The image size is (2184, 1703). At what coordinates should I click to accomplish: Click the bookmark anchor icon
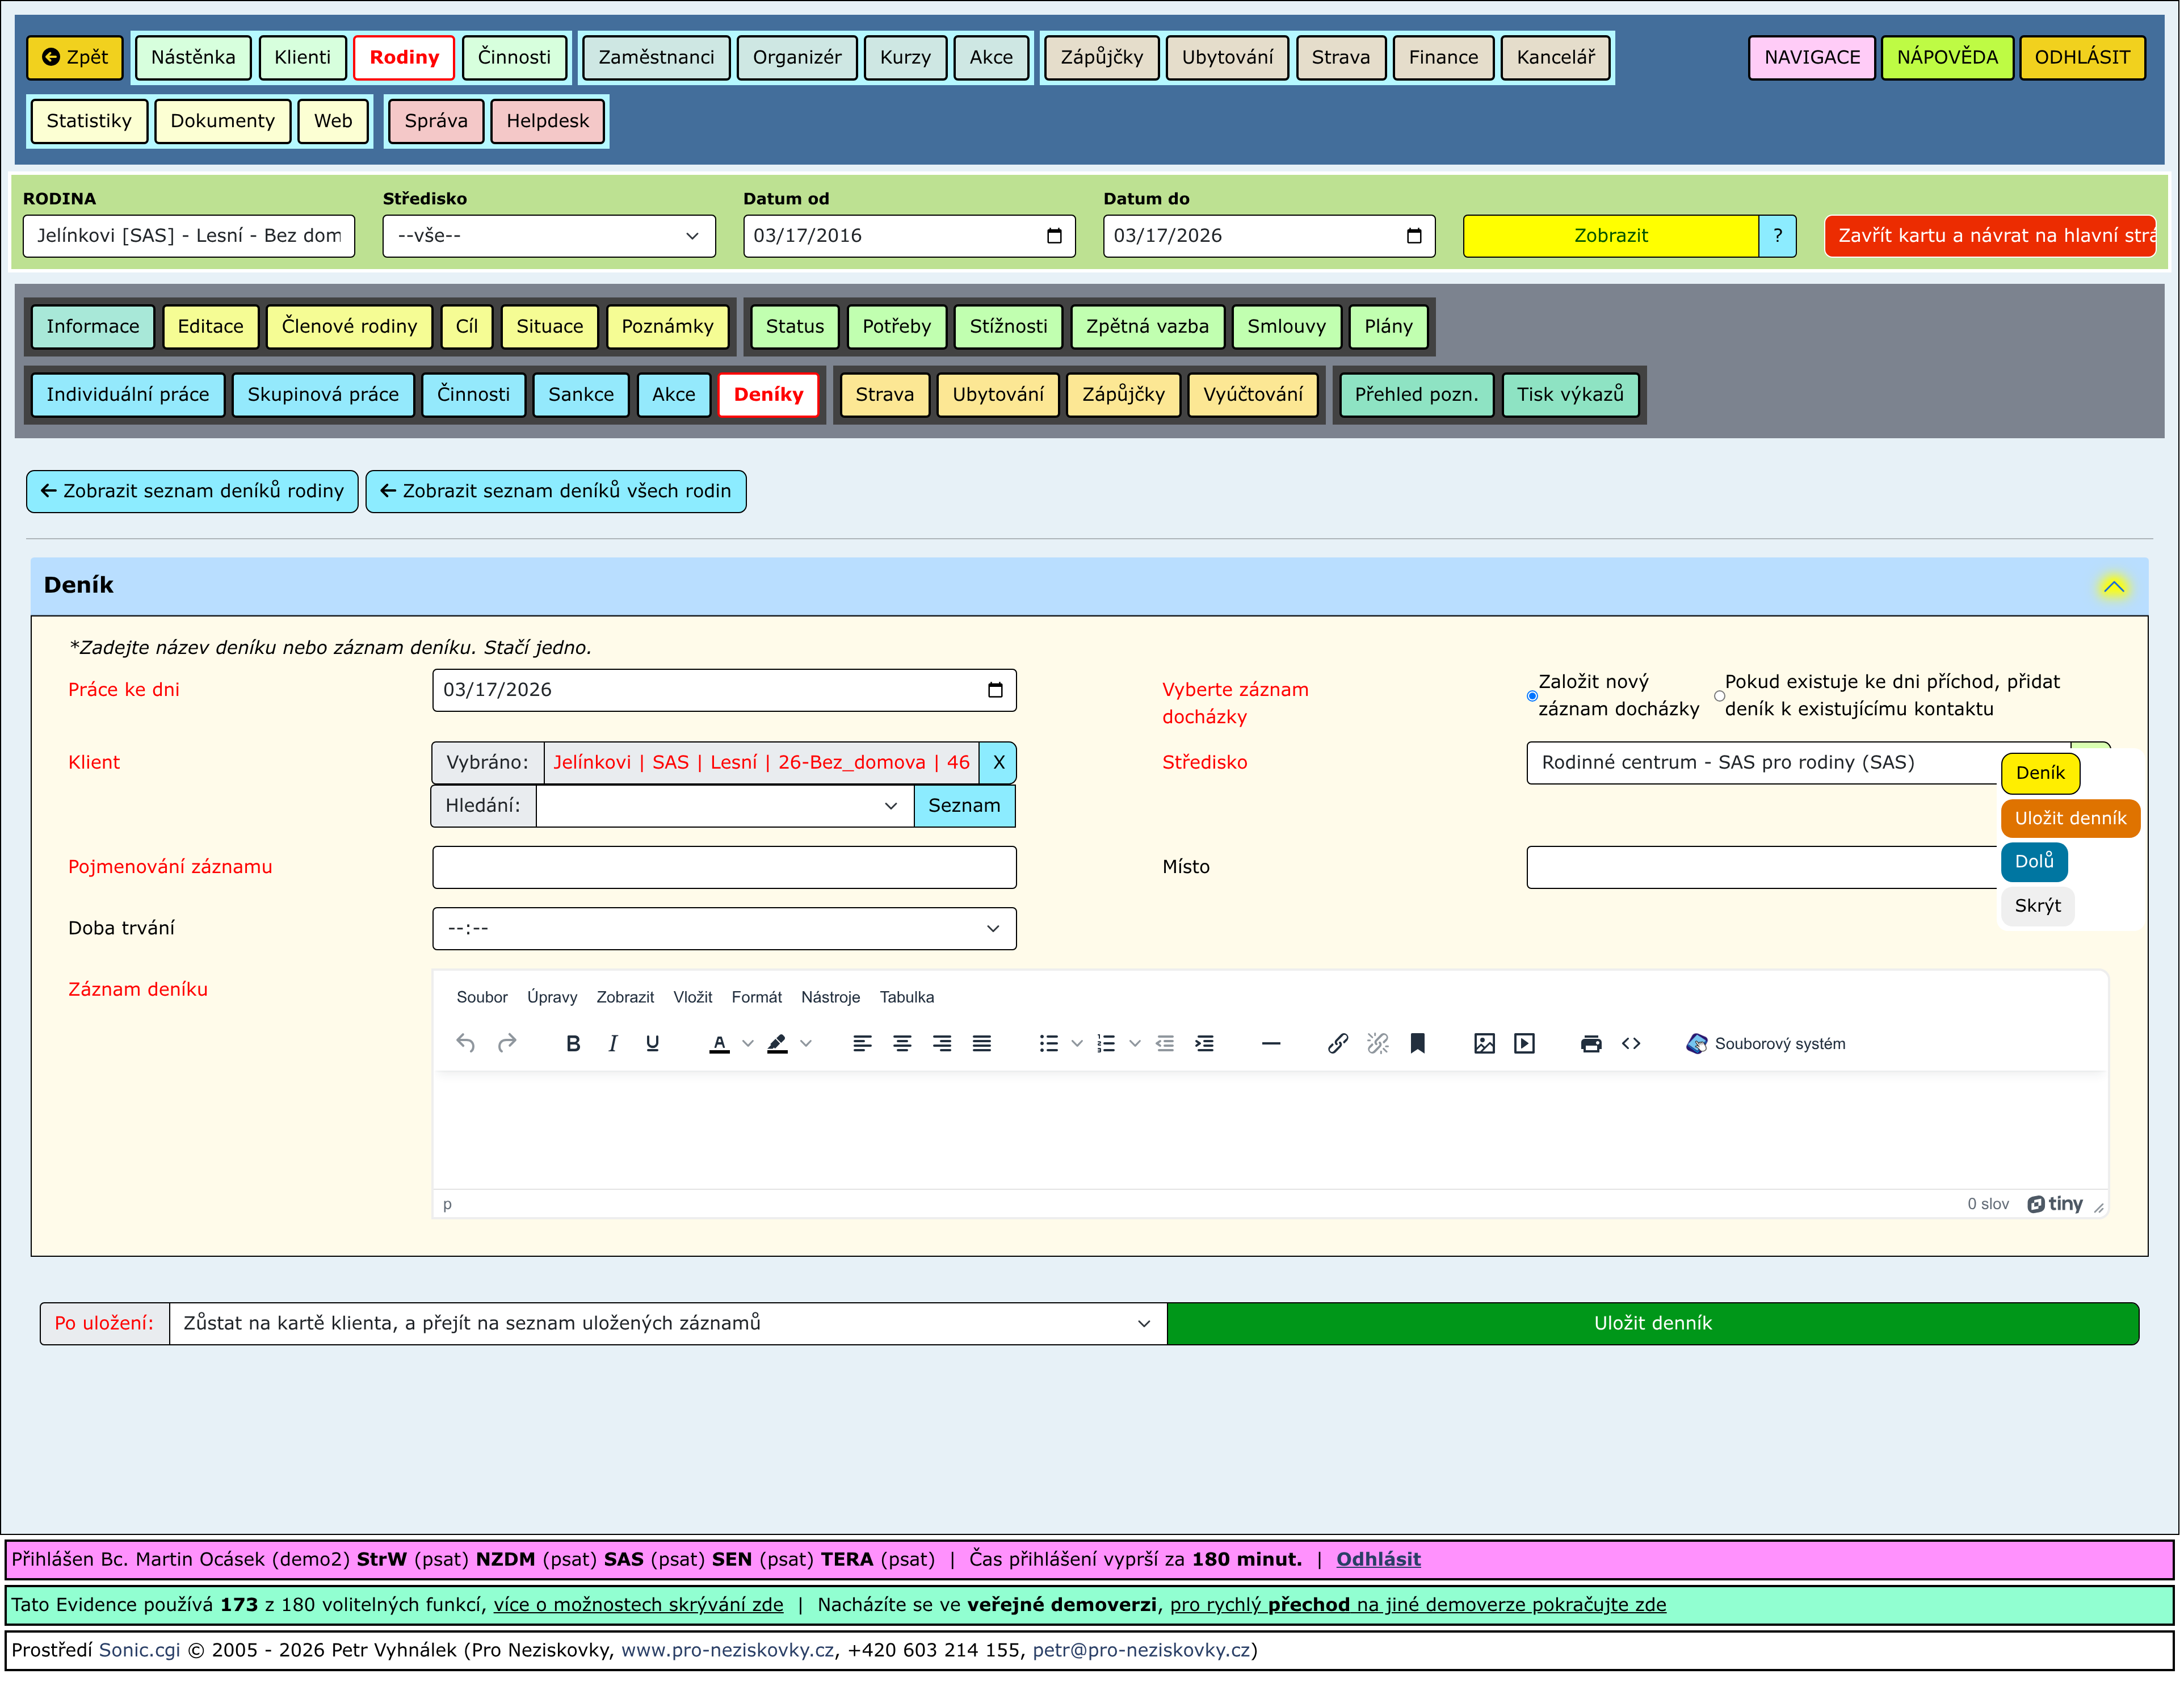click(x=1417, y=1044)
